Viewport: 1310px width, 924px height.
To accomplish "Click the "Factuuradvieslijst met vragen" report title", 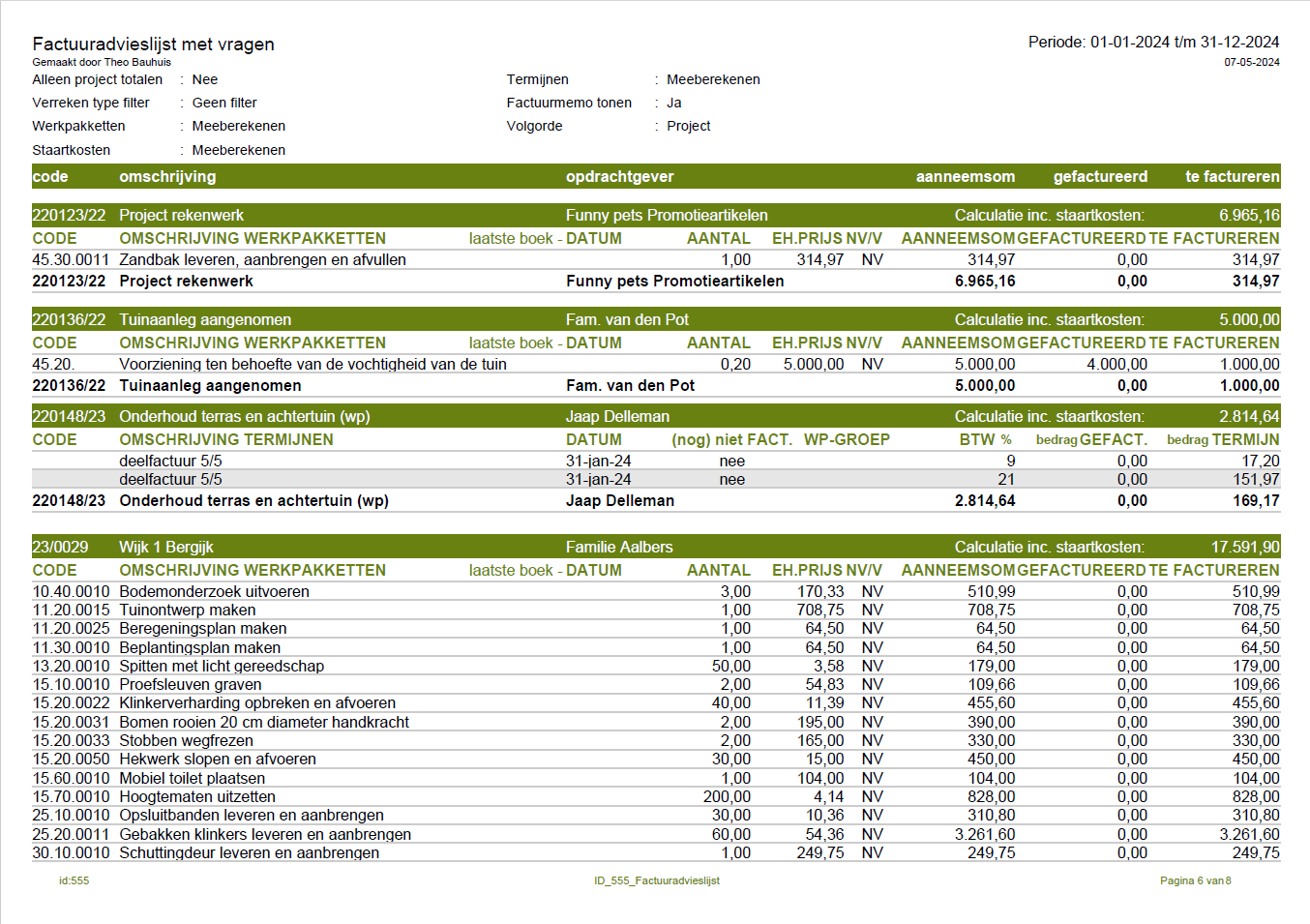I will [153, 45].
